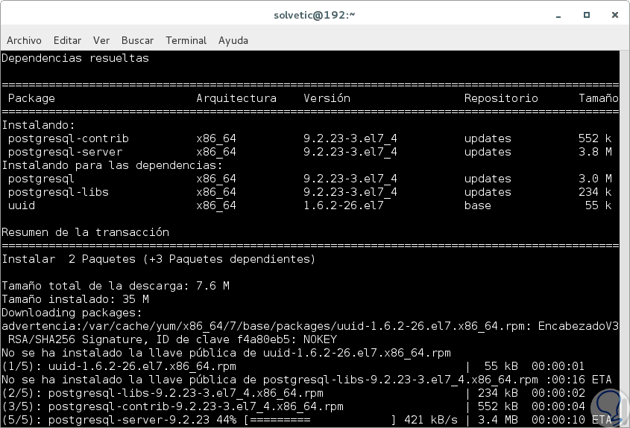Screen dimensions: 630x428
Task: Close the solvetic terminal window
Action: tap(615, 15)
